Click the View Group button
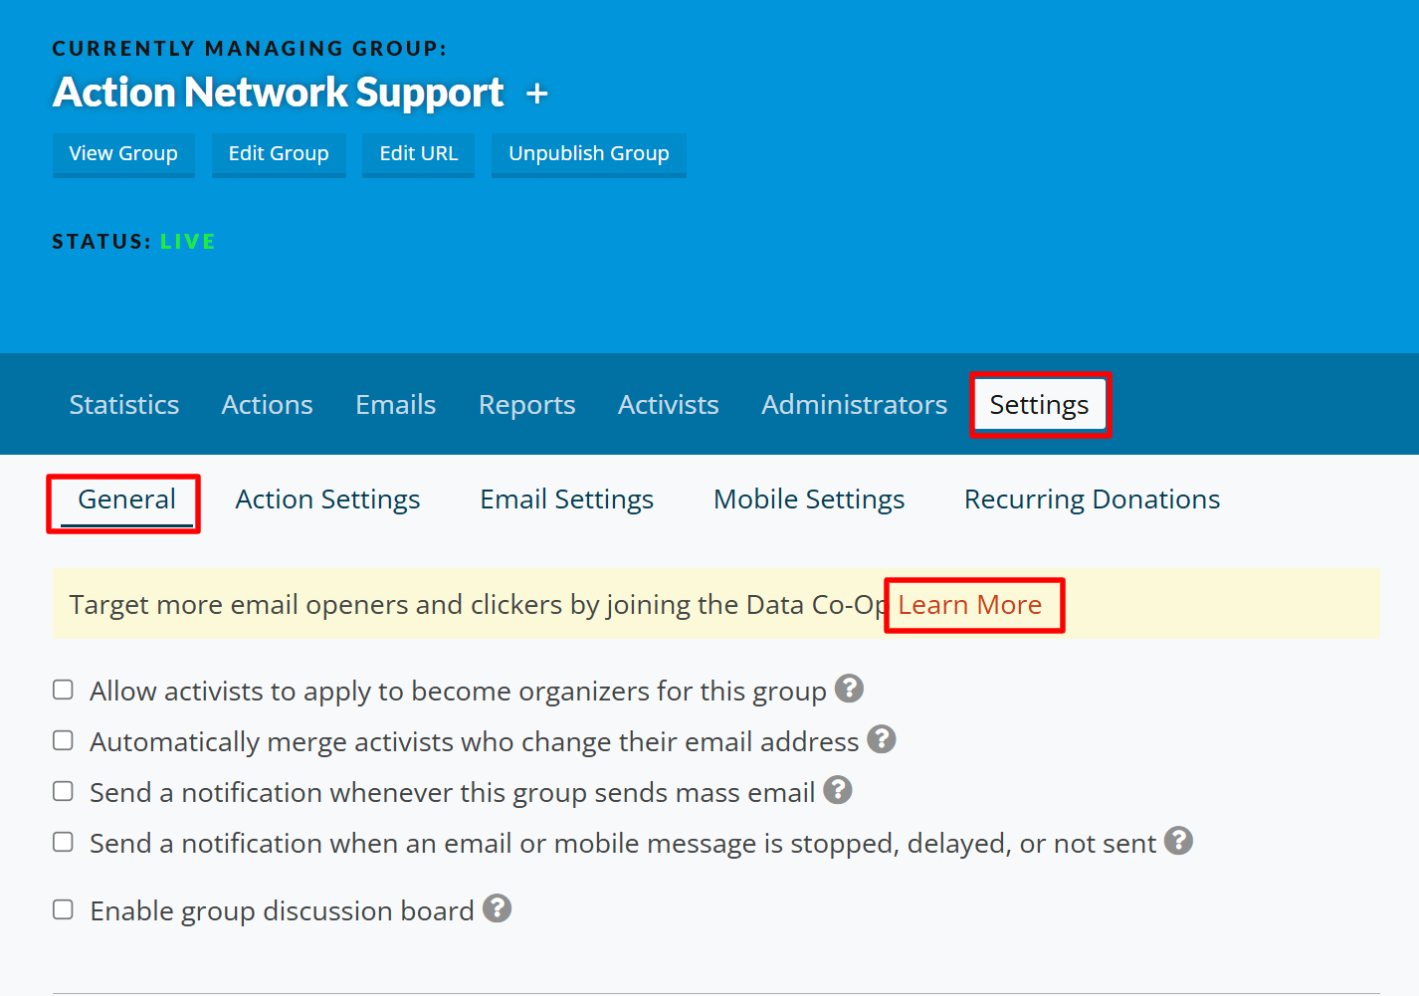This screenshot has width=1419, height=996. pyautogui.click(x=123, y=154)
